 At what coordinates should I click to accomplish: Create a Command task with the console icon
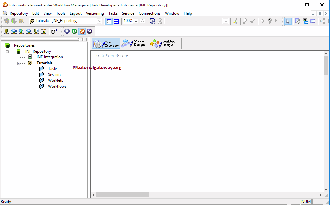pyautogui.click(x=305, y=21)
